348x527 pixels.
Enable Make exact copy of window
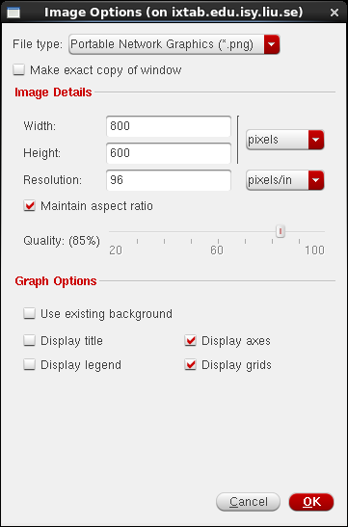click(19, 70)
